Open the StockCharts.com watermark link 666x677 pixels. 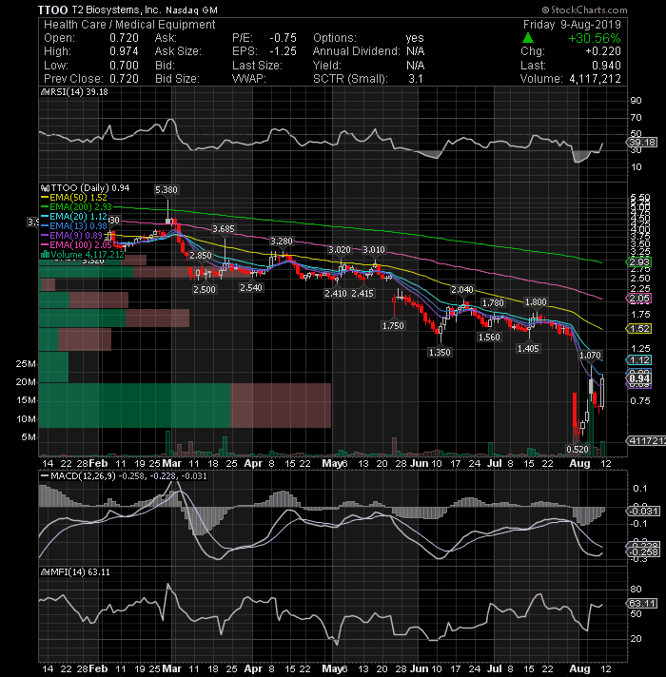pos(584,10)
